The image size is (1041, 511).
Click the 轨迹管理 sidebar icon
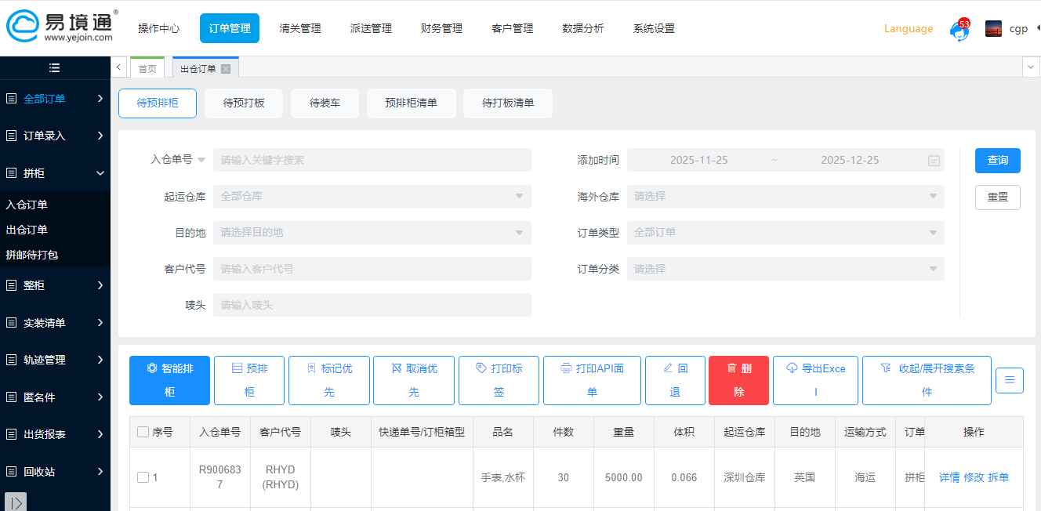click(x=11, y=360)
